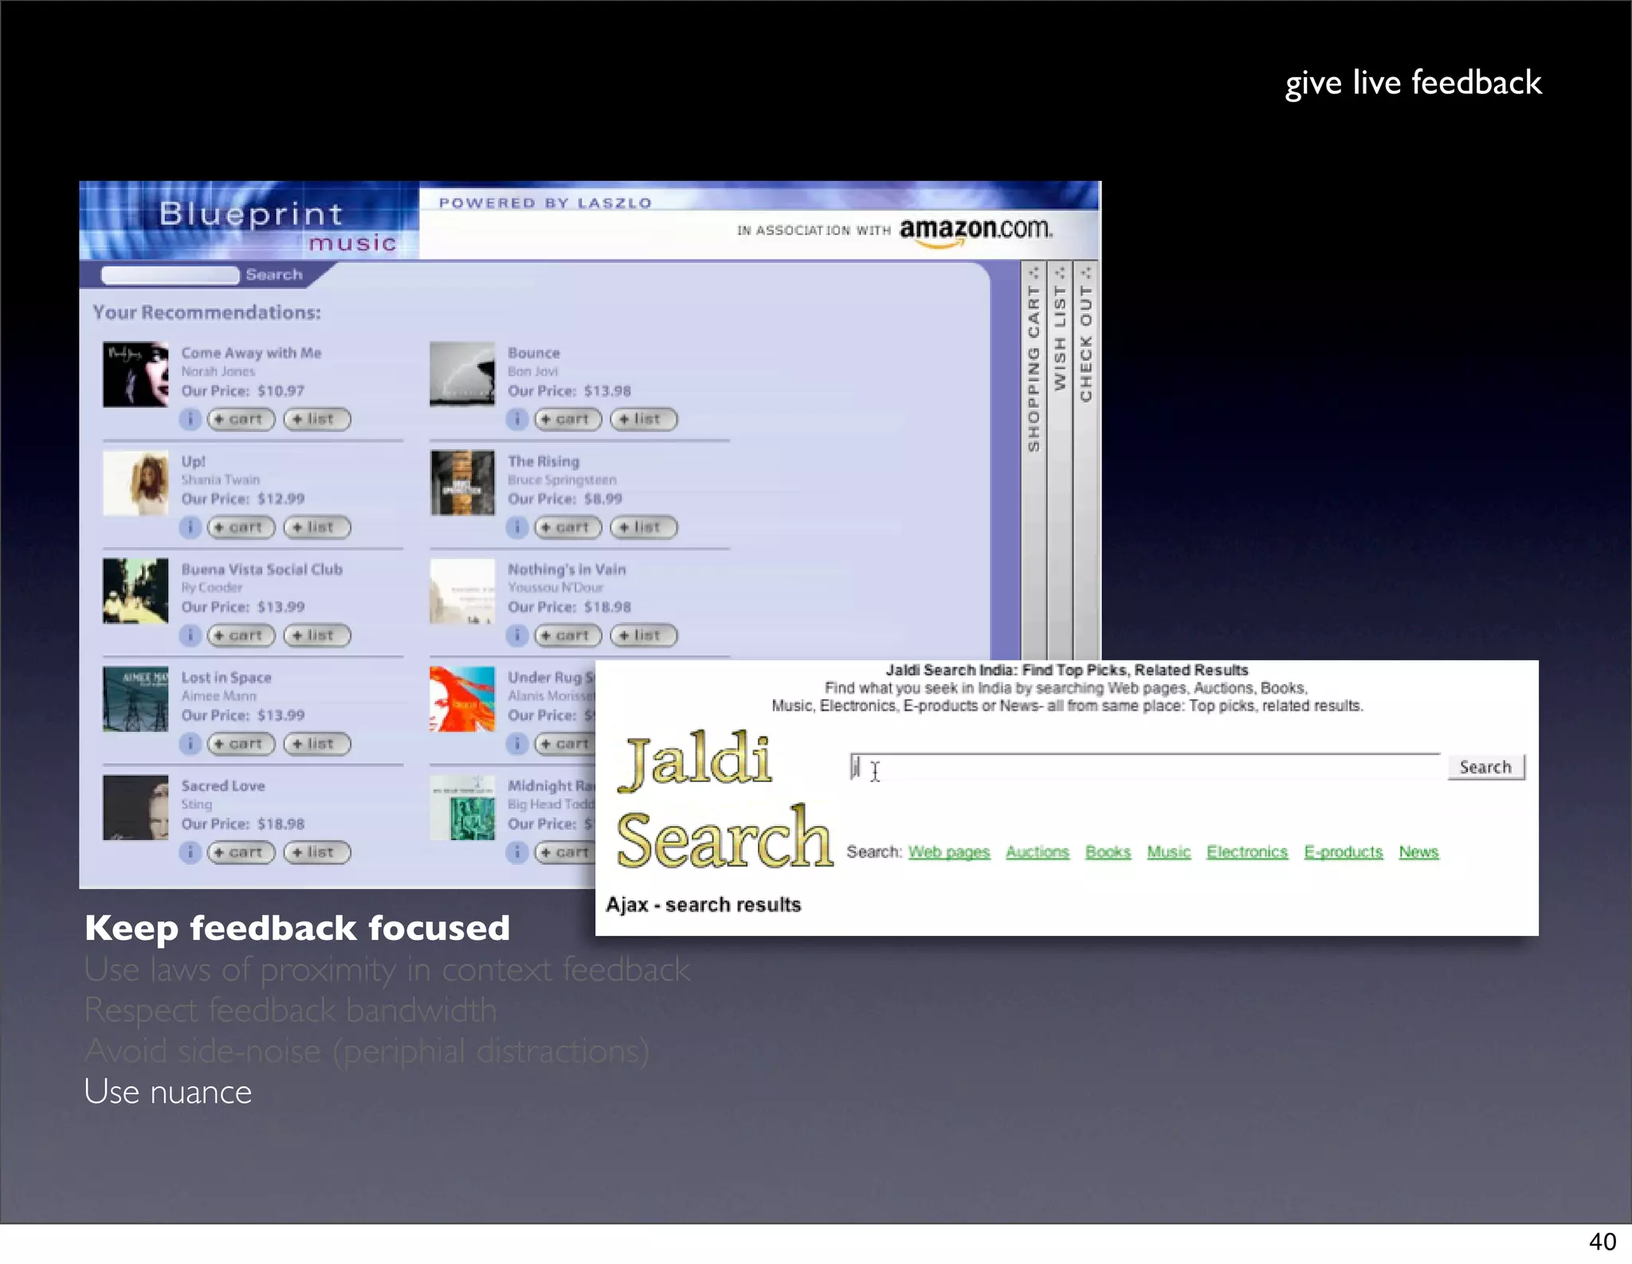The image size is (1632, 1264).
Task: Click 'Your Recommendations:' heading
Action: [x=207, y=312]
